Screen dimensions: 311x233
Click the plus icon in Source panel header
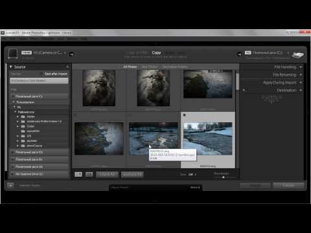tap(67, 67)
